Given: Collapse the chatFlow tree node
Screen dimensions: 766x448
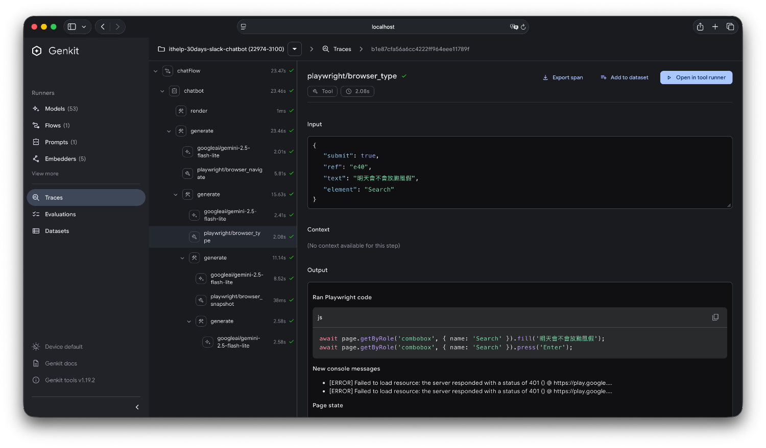Looking at the screenshot, I should [x=156, y=71].
